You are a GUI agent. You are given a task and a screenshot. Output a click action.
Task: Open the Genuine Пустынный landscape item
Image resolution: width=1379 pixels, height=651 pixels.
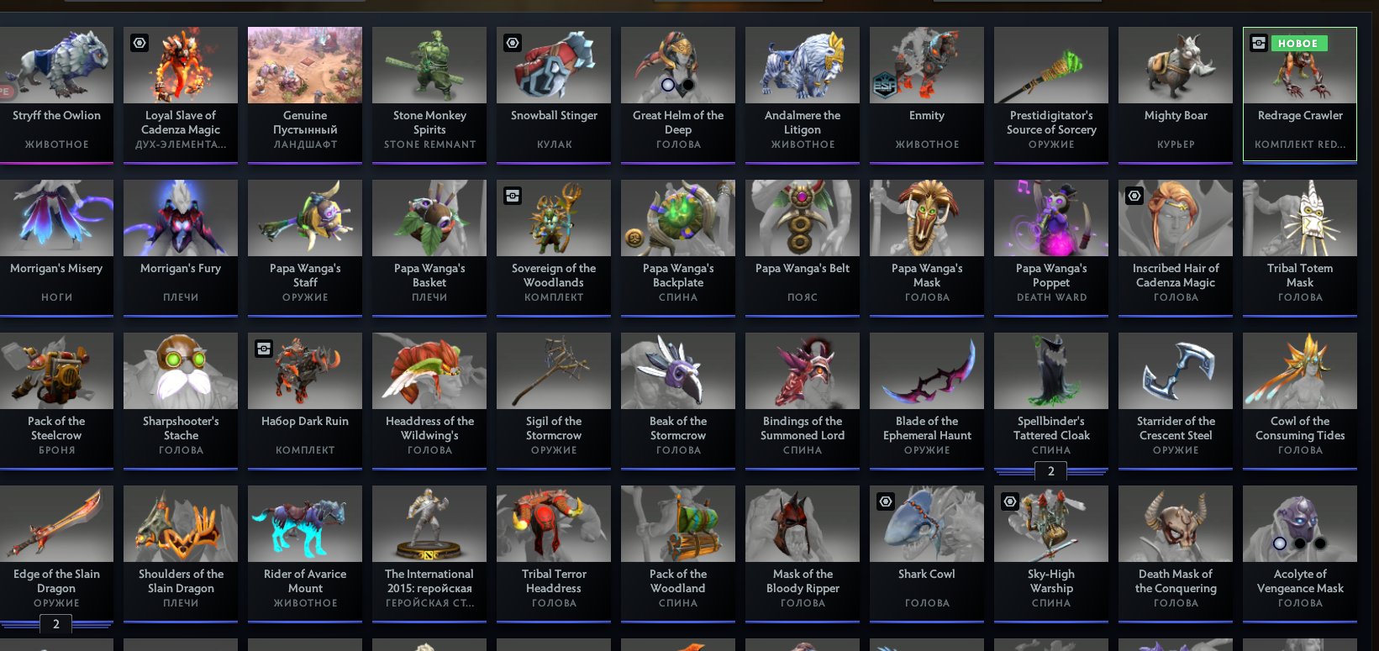(305, 94)
